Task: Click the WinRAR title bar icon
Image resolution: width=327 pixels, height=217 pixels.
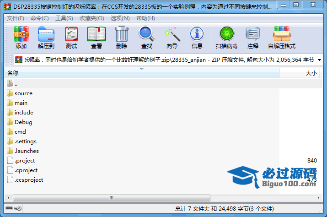Action: 7,7
